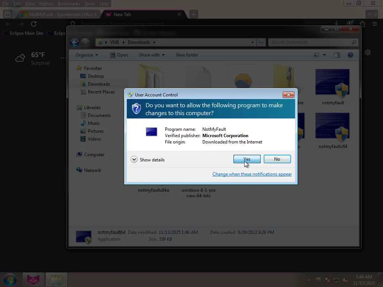Select Videos library
The height and width of the screenshot is (287, 383).
(94, 139)
